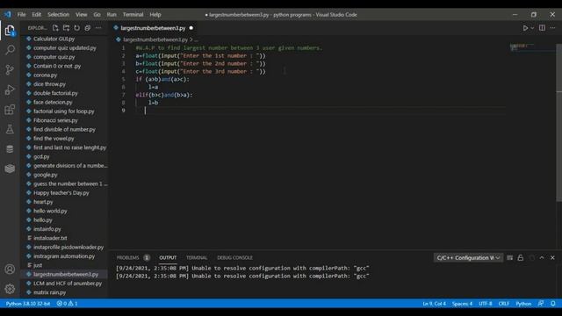Screen dimensions: 562x316
Task: Open the stacked layers icon in activity bar
Action: (x=10, y=169)
